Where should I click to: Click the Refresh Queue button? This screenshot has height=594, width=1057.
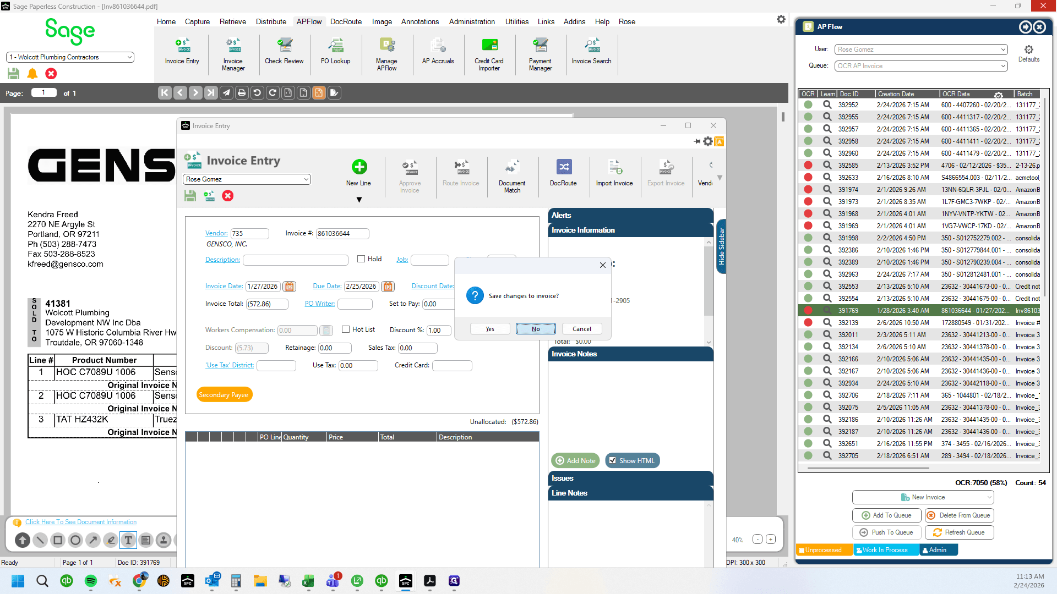click(959, 532)
